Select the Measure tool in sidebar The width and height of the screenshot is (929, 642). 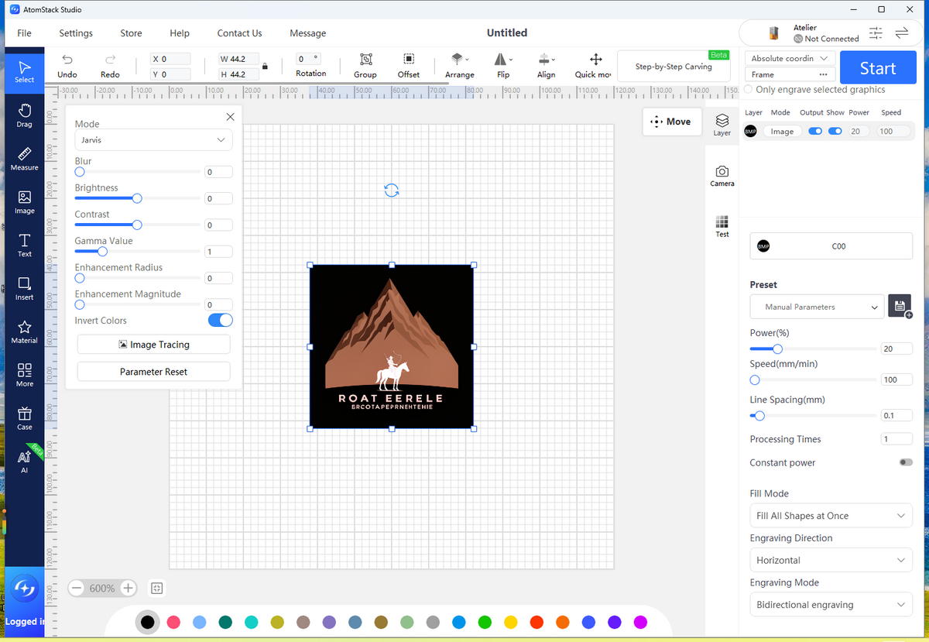click(x=25, y=158)
